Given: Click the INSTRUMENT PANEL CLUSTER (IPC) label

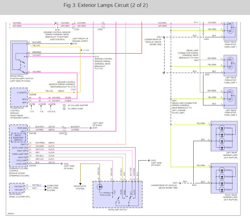Looking at the screenshot, I should [19, 195].
